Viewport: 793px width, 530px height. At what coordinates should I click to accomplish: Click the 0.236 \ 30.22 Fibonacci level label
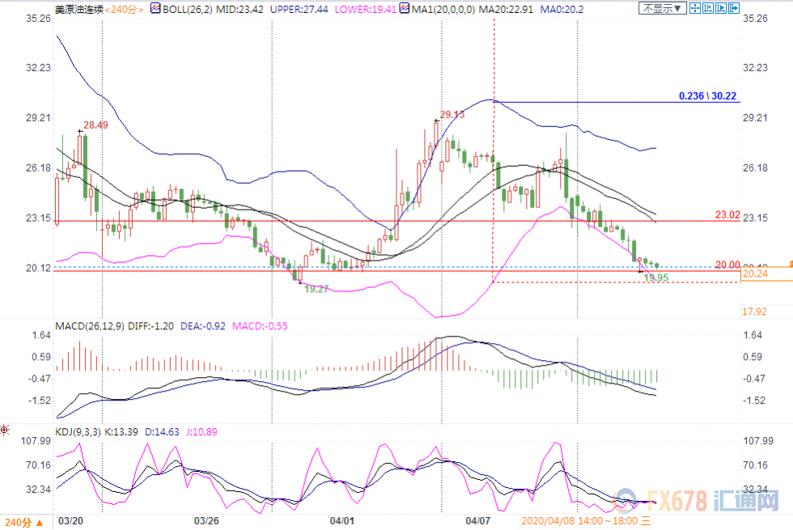[709, 95]
